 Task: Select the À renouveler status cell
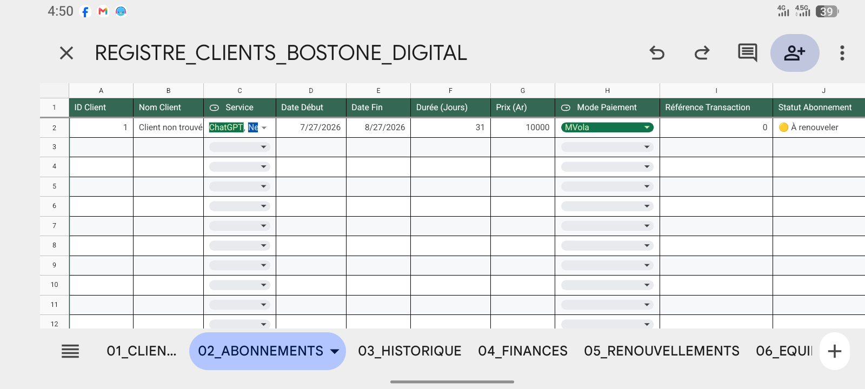tap(819, 128)
